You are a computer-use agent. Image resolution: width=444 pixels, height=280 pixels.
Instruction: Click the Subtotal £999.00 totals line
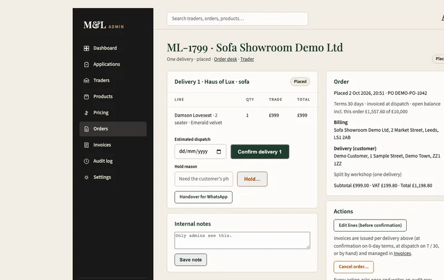383,186
